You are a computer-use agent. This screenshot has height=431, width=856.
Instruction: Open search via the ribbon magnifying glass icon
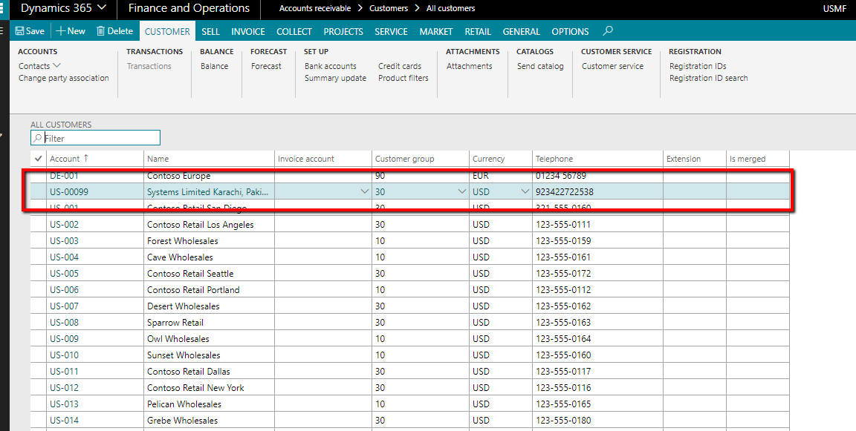point(608,31)
